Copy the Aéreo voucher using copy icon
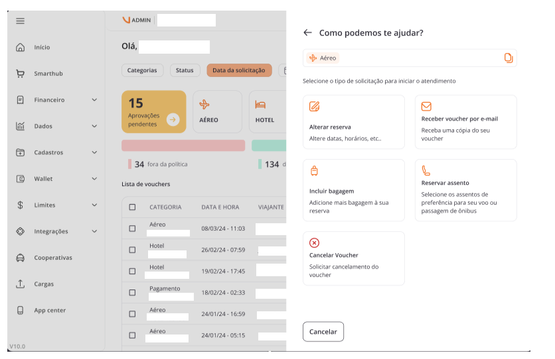 (x=509, y=58)
